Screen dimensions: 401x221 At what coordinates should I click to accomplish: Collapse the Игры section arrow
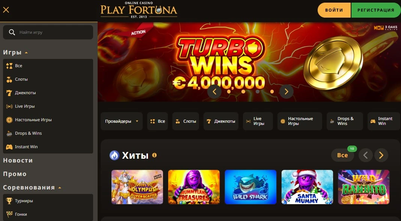(x=26, y=53)
